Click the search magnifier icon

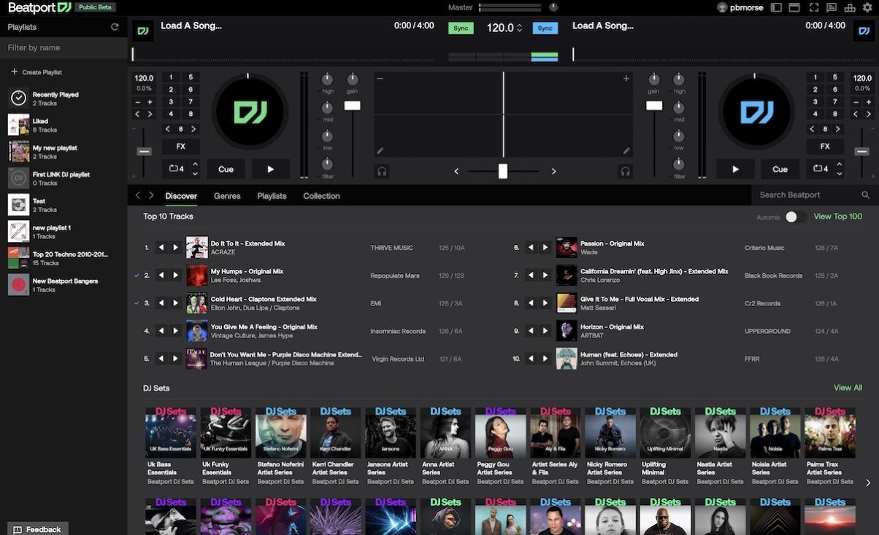(865, 195)
